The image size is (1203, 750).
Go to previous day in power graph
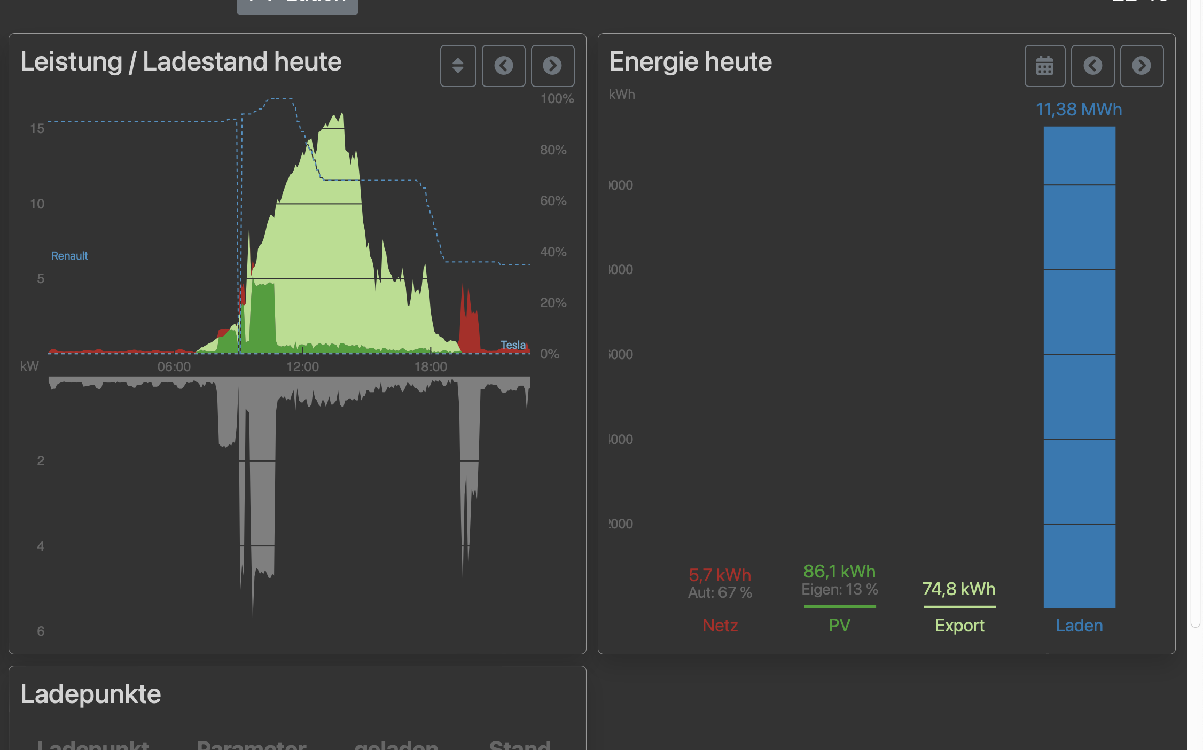[x=503, y=66]
